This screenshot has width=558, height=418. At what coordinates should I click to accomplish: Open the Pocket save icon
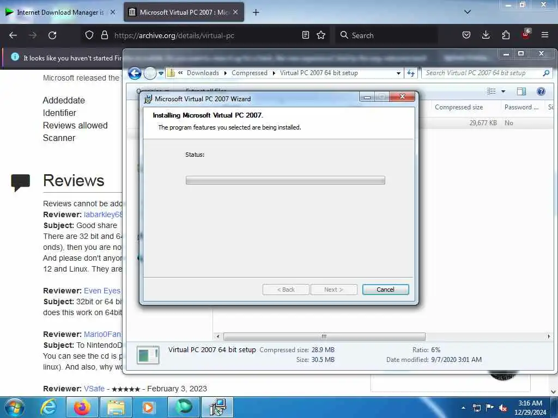pos(466,35)
